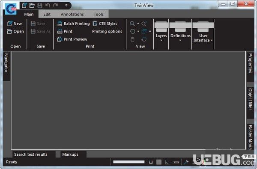Expand the 3D view cube dropdown arrow
Image resolution: width=257 pixels, height=169 pixels.
coord(150,31)
